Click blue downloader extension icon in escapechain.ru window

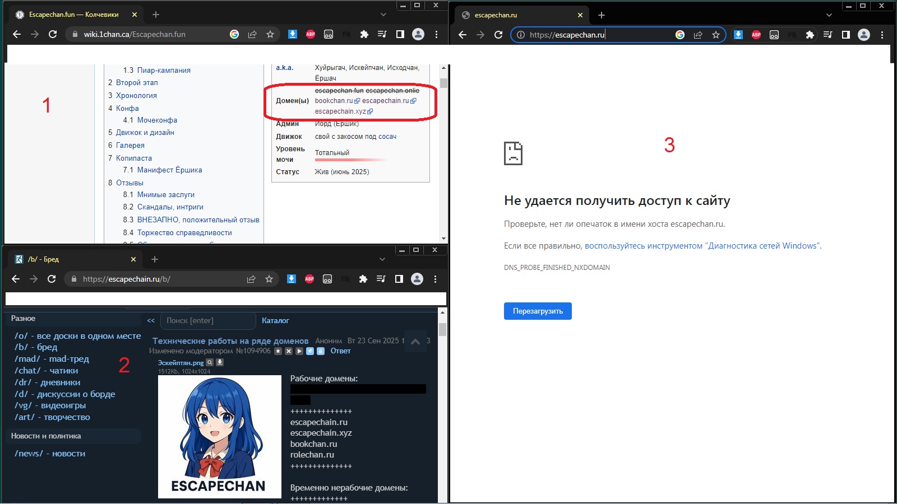pyautogui.click(x=292, y=279)
